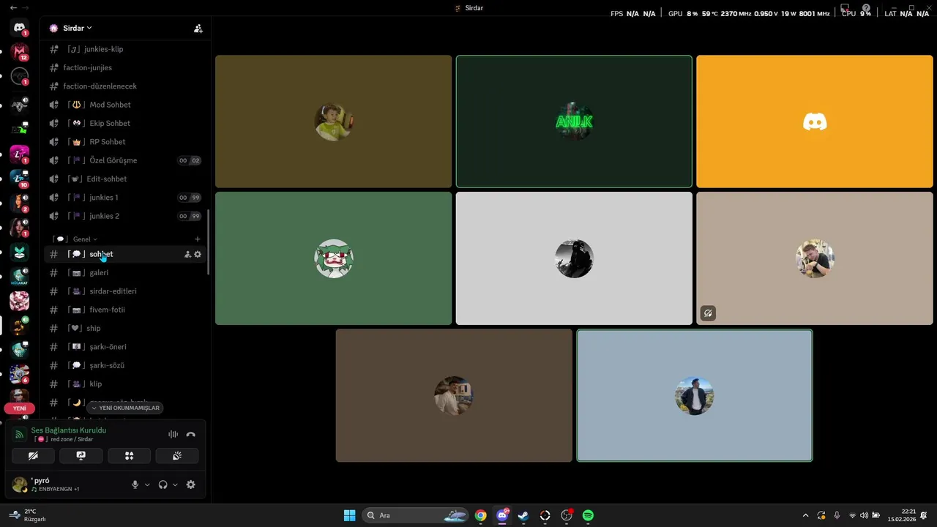
Task: Join Ekip Sohbet voice channel
Action: 124,123
